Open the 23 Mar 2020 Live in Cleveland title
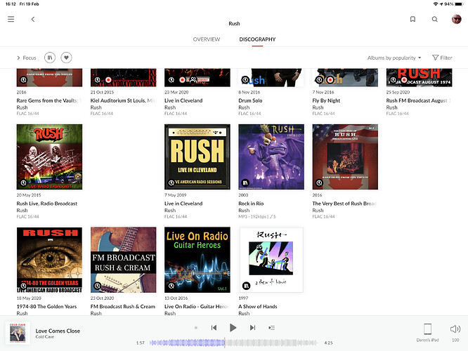This screenshot has width=468, height=351. pos(183,100)
